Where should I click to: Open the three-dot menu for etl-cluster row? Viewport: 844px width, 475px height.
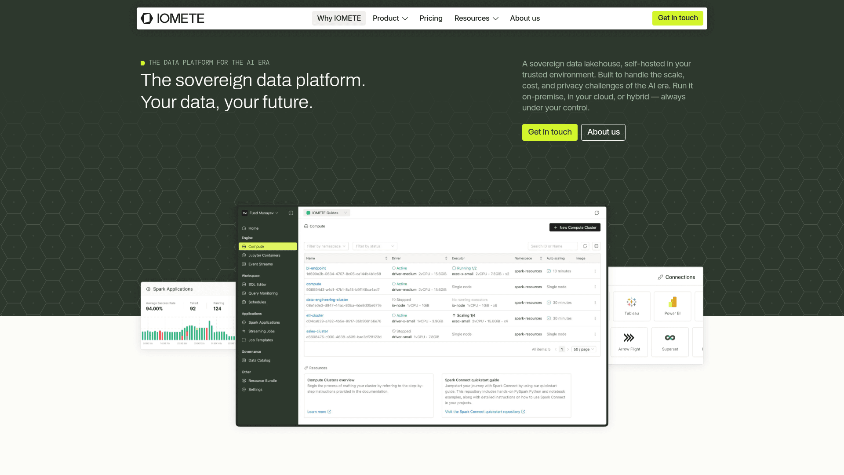coord(595,318)
